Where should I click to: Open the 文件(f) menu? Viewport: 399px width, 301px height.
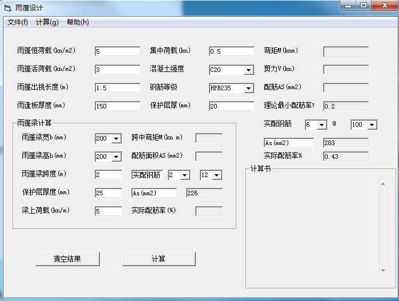click(17, 22)
